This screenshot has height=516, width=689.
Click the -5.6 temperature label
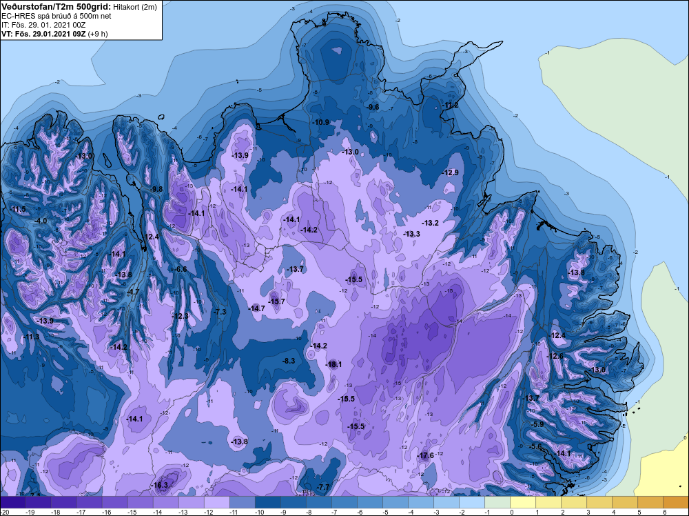click(535, 446)
